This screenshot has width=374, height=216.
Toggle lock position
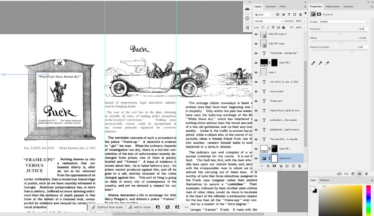(x=273, y=27)
